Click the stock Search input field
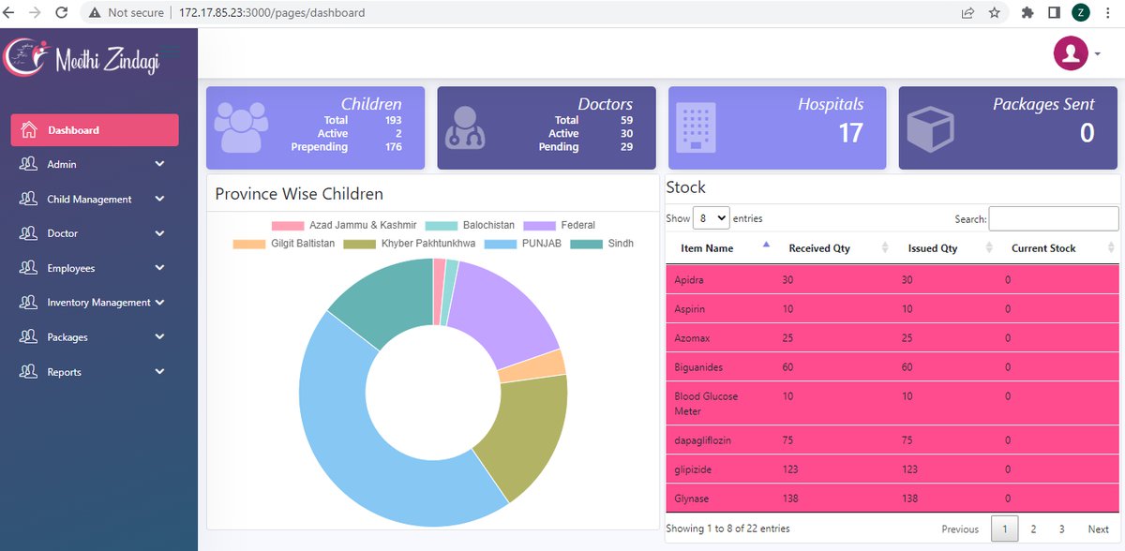Image resolution: width=1125 pixels, height=551 pixels. (1054, 218)
